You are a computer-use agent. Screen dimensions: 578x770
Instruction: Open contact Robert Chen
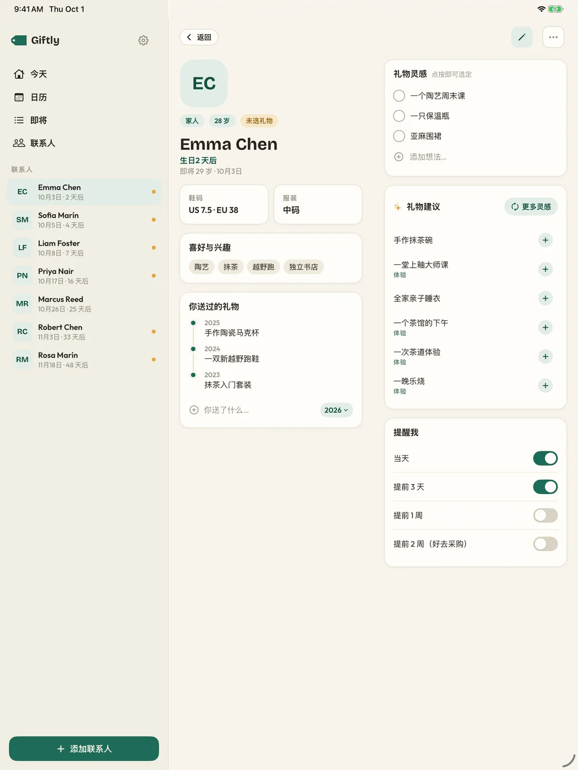(84, 332)
